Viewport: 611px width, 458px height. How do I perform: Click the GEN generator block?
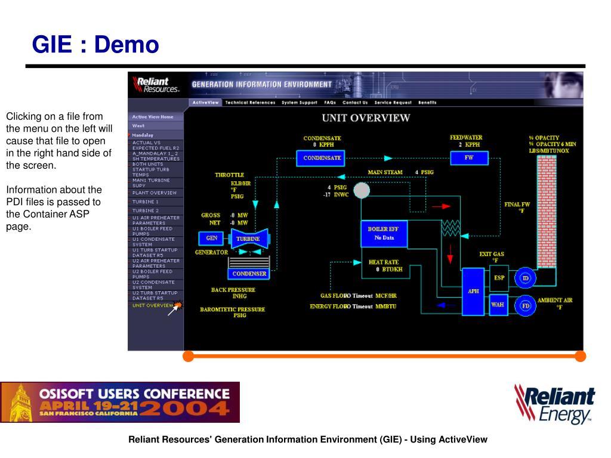pyautogui.click(x=211, y=239)
